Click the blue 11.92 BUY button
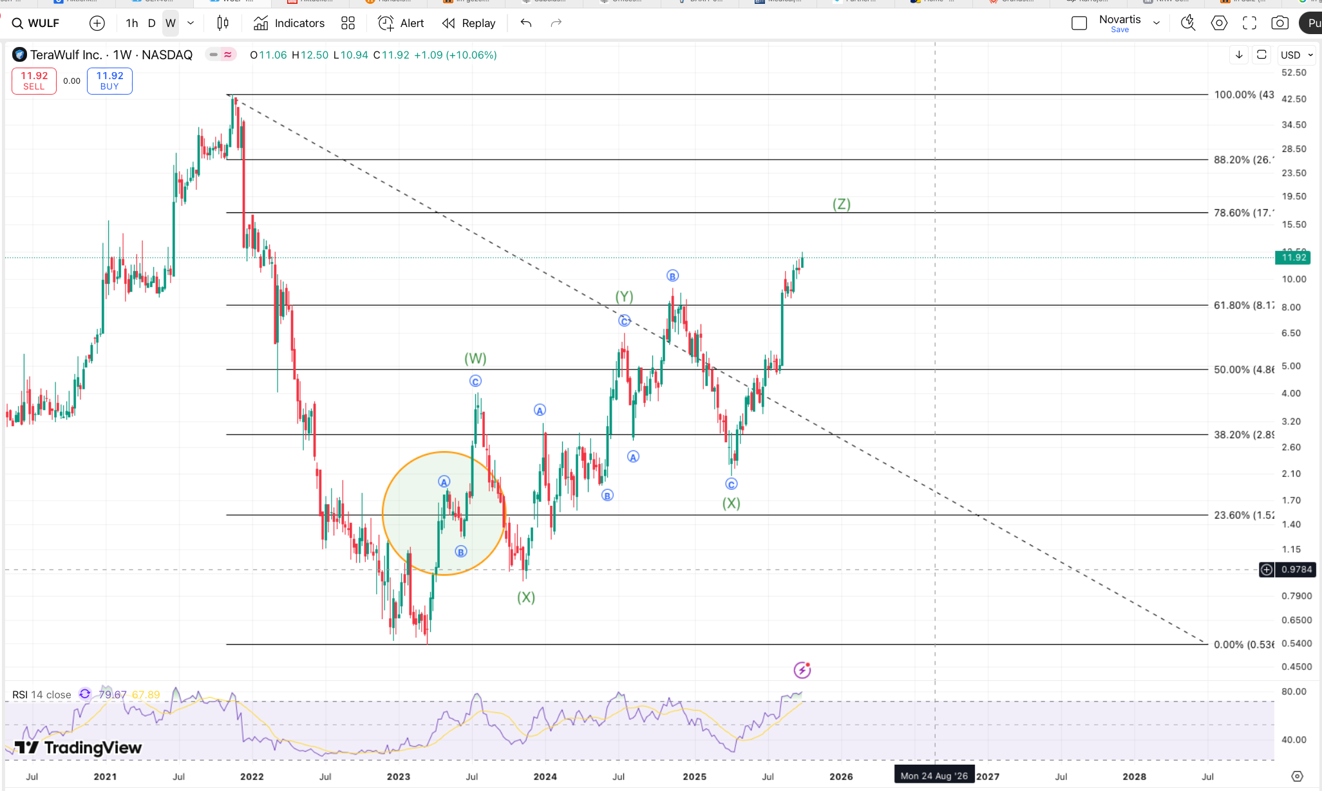This screenshot has height=791, width=1322. [x=109, y=80]
